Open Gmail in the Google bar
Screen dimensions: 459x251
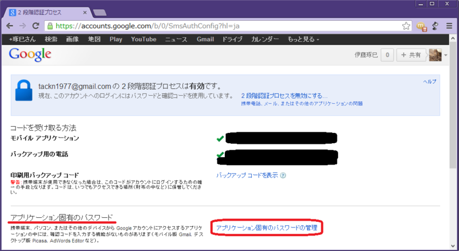205,39
